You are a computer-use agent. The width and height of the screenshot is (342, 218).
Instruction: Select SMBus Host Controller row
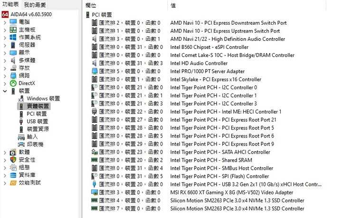[182, 168]
